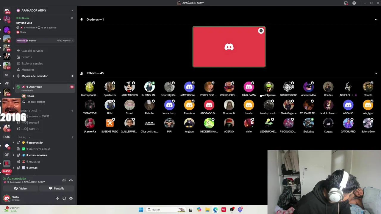381x214 pixels.
Task: Open the 4/20 Mejoras boost details
Action: [65, 40]
